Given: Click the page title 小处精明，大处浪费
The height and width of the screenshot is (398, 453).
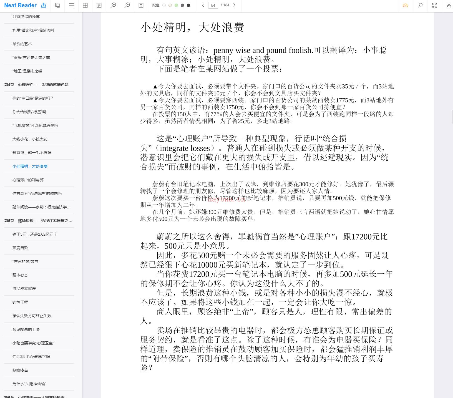Looking at the screenshot, I should [x=192, y=27].
